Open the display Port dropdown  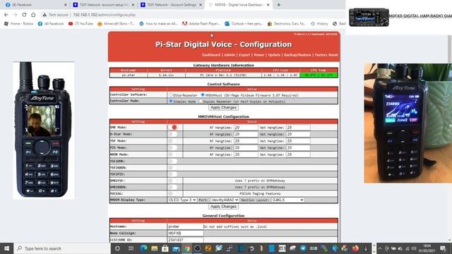tap(225, 200)
